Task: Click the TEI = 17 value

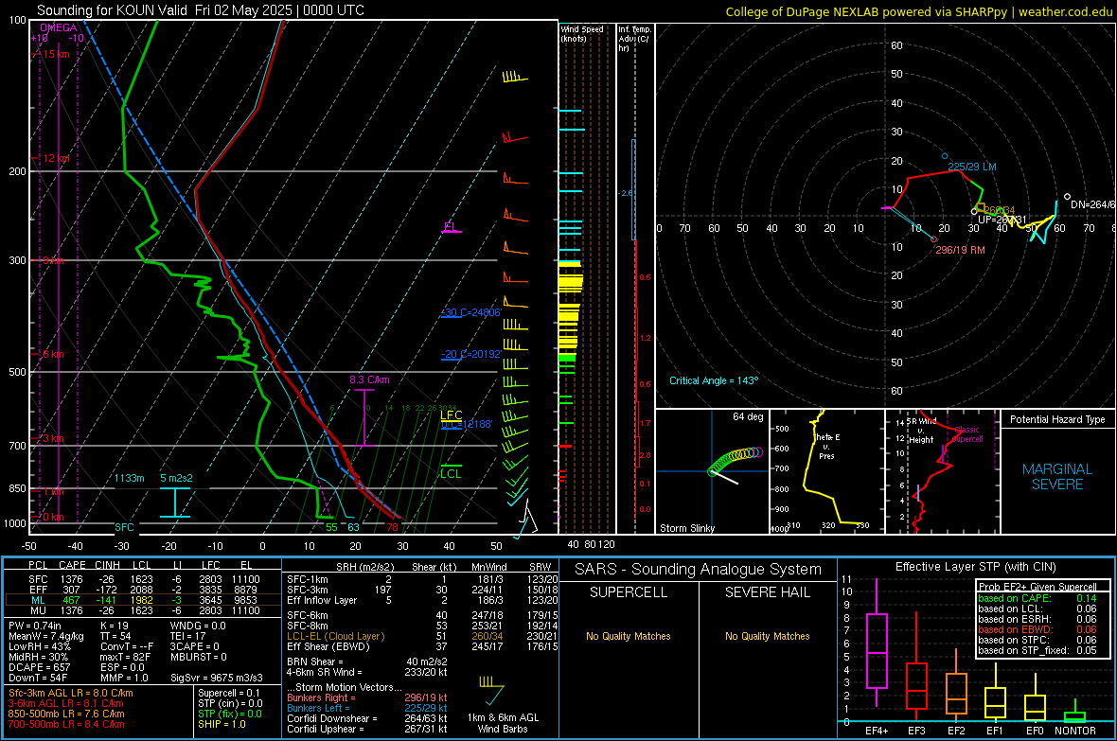Action: click(188, 636)
